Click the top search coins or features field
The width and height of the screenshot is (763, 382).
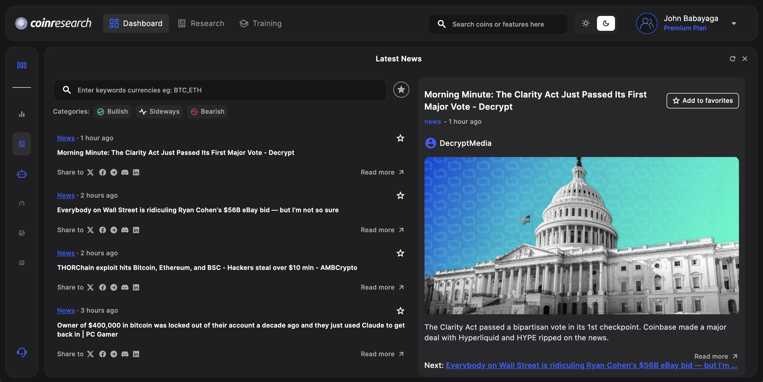[x=498, y=24]
